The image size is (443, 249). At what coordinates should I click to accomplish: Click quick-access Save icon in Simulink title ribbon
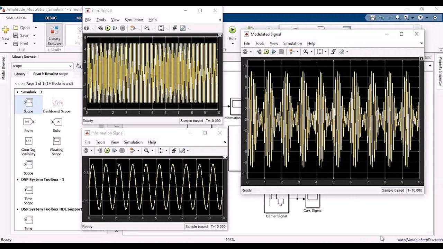[x=373, y=18]
